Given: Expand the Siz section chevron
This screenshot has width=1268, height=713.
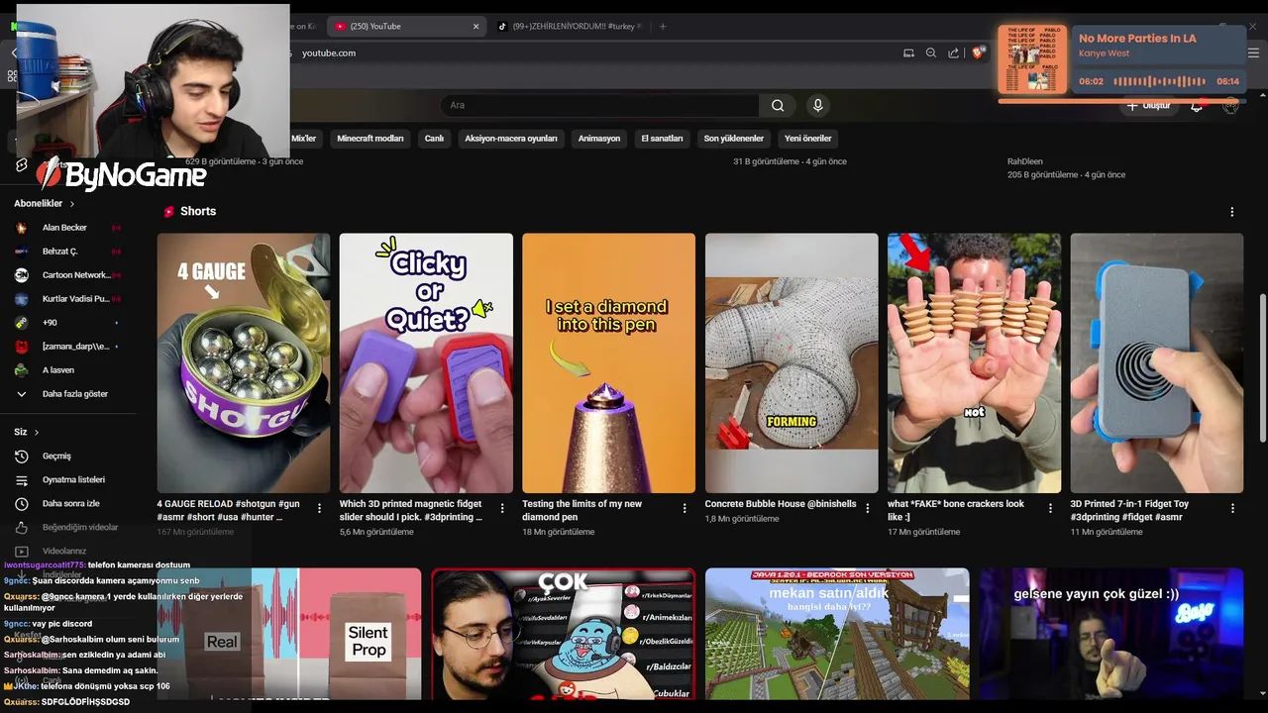Looking at the screenshot, I should pos(37,433).
